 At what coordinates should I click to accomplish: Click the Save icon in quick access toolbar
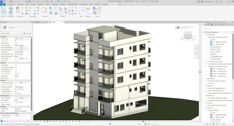(x=11, y=1)
